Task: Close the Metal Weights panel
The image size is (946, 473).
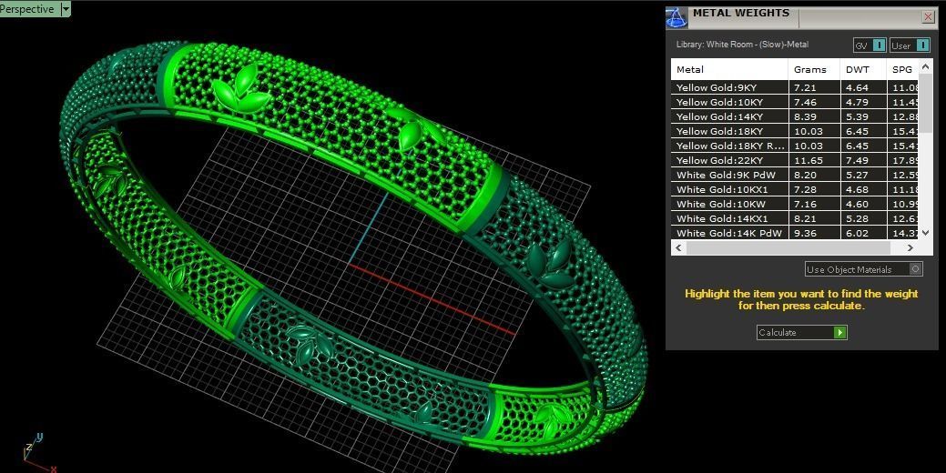Action: click(x=929, y=17)
